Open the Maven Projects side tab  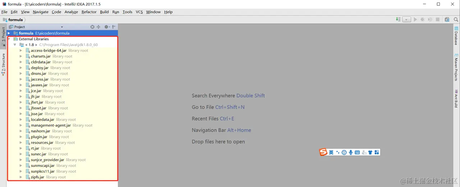(456, 67)
